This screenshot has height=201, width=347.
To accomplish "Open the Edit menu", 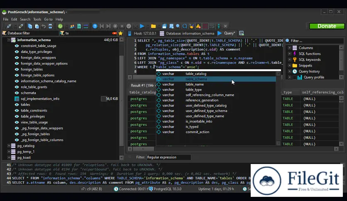I will (x=14, y=19).
